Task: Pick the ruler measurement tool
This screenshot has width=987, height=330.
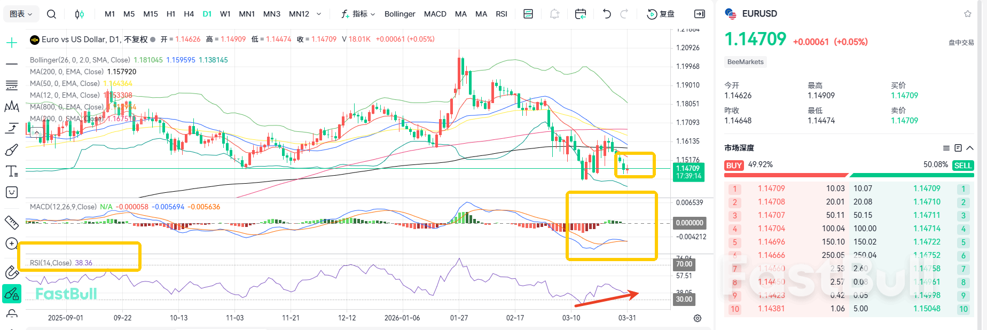Action: pos(12,222)
